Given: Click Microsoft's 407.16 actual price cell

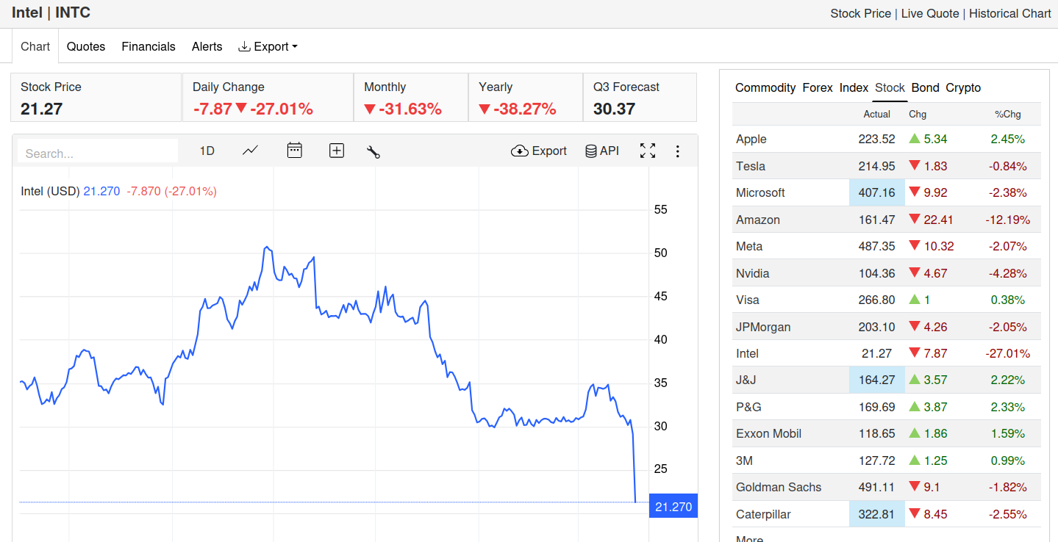Looking at the screenshot, I should tap(876, 192).
